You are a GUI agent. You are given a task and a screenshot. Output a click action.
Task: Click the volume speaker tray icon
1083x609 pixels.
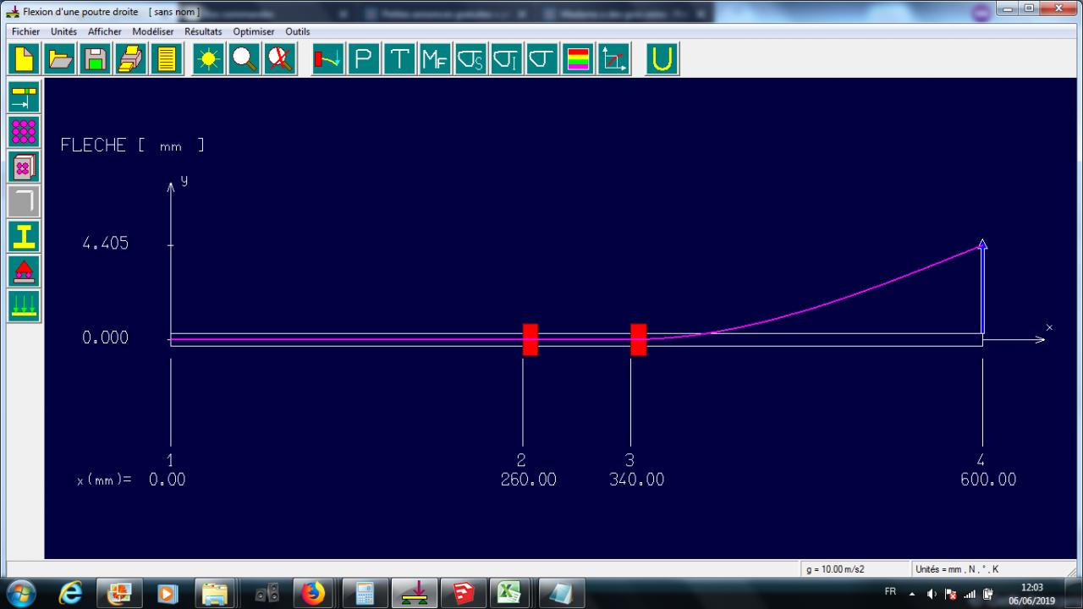933,593
